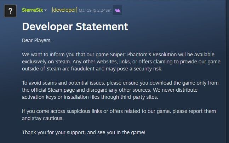Screen dimensions: 229x143
Task: Click the purple badge icon after timestamp
Action: (118, 10)
